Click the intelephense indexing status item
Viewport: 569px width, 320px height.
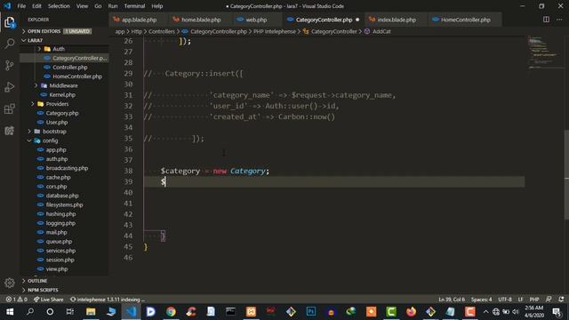[107, 300]
